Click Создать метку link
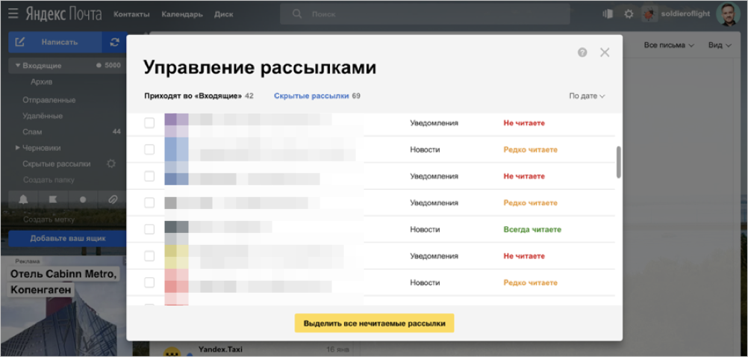 pos(49,220)
